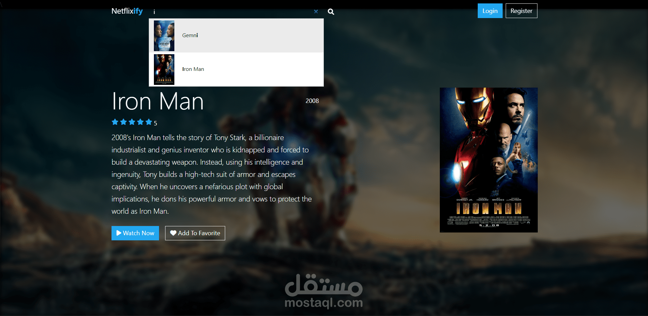Click the Register button
The image size is (648, 316).
coord(521,11)
